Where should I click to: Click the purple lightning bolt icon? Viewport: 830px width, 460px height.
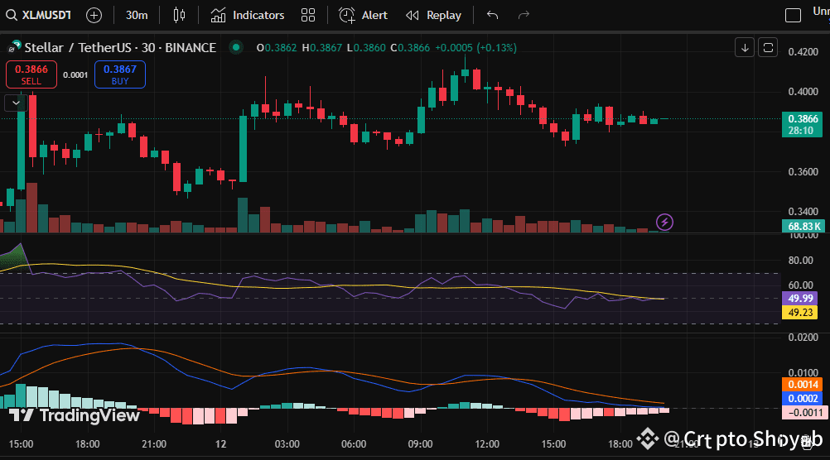pyautogui.click(x=665, y=222)
